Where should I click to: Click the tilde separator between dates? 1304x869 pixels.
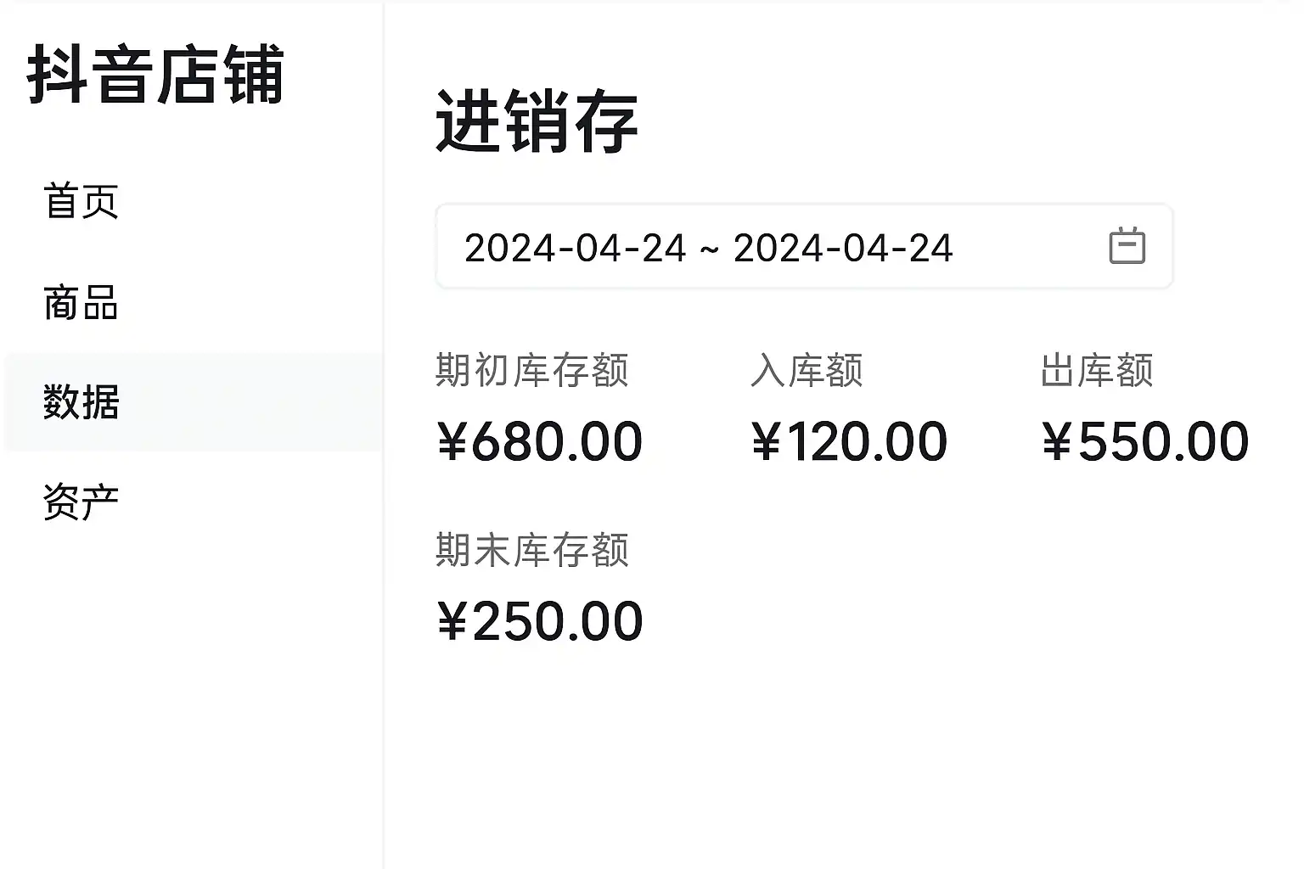pyautogui.click(x=710, y=249)
